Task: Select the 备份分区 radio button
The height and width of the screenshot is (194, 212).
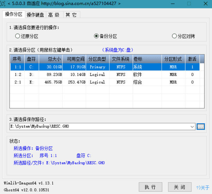Action: coord(96,36)
